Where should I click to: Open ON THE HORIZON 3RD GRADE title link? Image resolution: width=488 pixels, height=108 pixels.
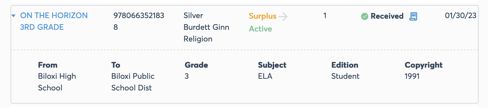pyautogui.click(x=54, y=21)
